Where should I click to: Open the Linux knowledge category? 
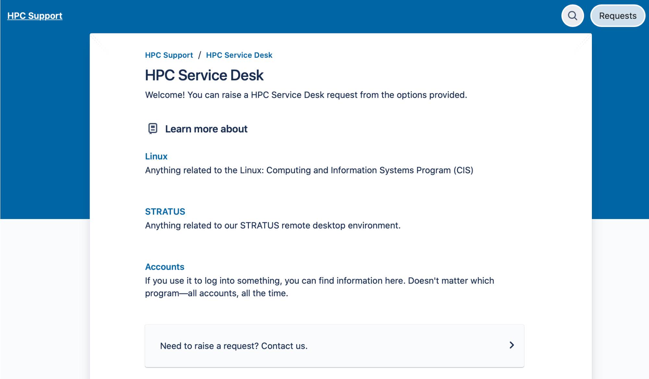[156, 156]
